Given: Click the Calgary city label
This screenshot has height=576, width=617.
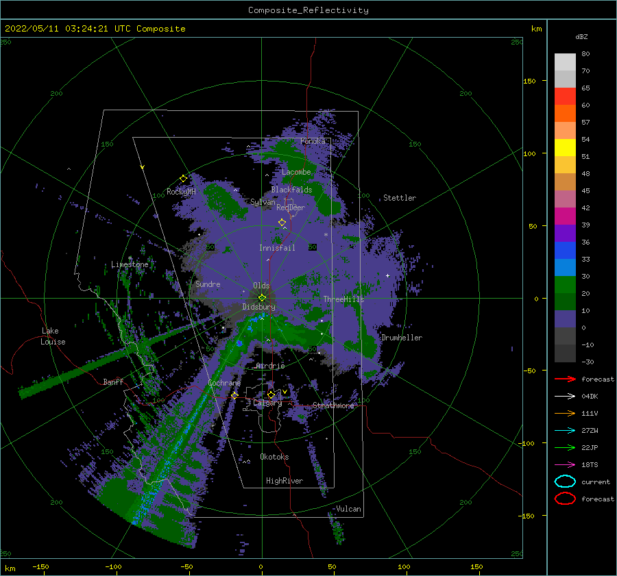Looking at the screenshot, I should (x=267, y=403).
